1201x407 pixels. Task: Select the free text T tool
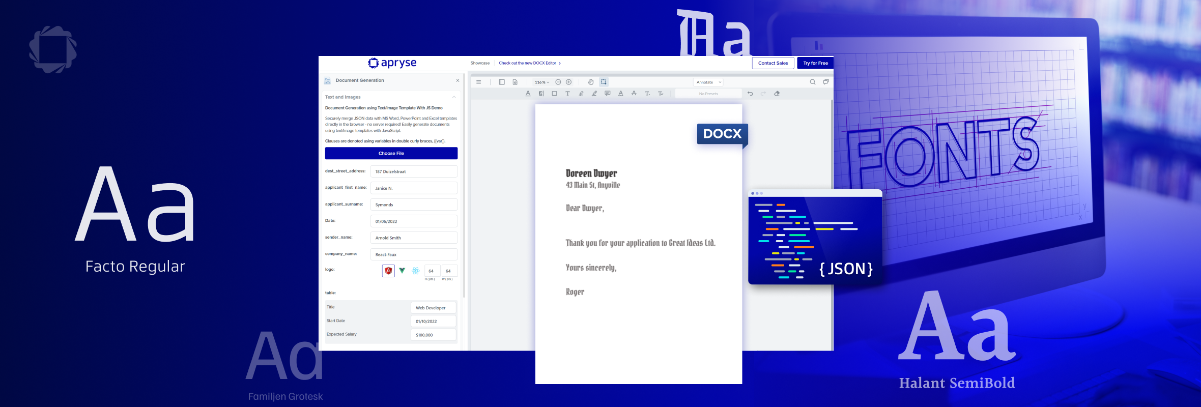(x=567, y=94)
